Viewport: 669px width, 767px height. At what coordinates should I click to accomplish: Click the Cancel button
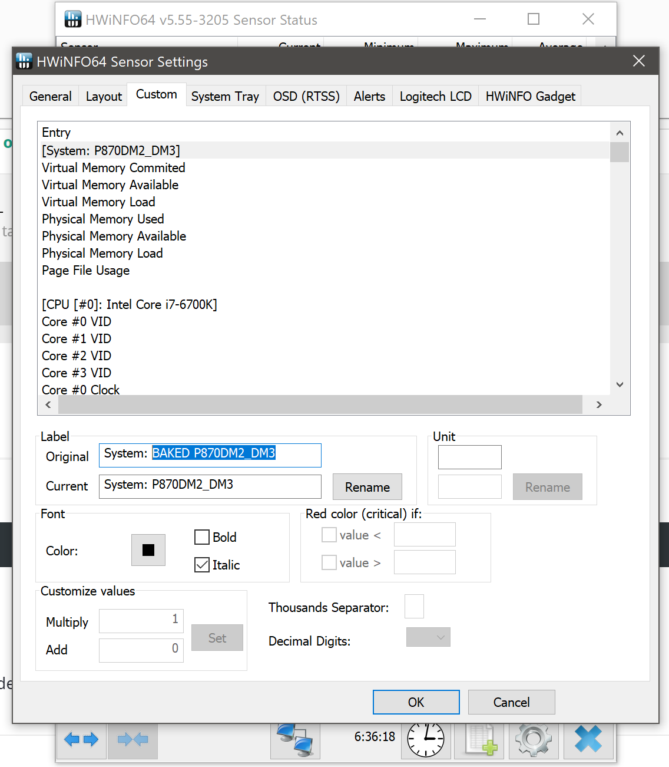click(512, 702)
